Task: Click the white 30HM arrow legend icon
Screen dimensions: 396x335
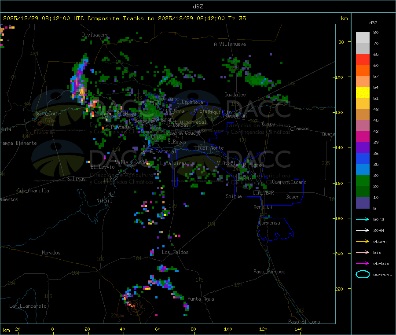Action: [x=363, y=230]
